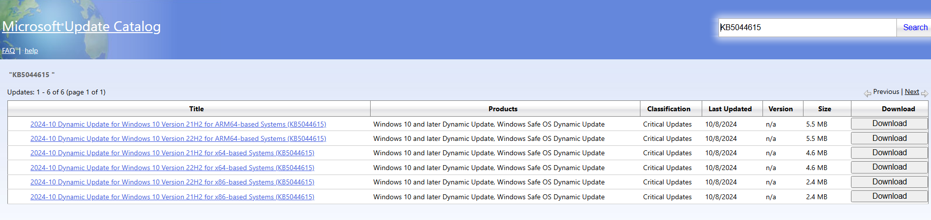Click 4.6 MB size of 22H2 x64 row
Image resolution: width=931 pixels, height=220 pixels.
pos(816,168)
